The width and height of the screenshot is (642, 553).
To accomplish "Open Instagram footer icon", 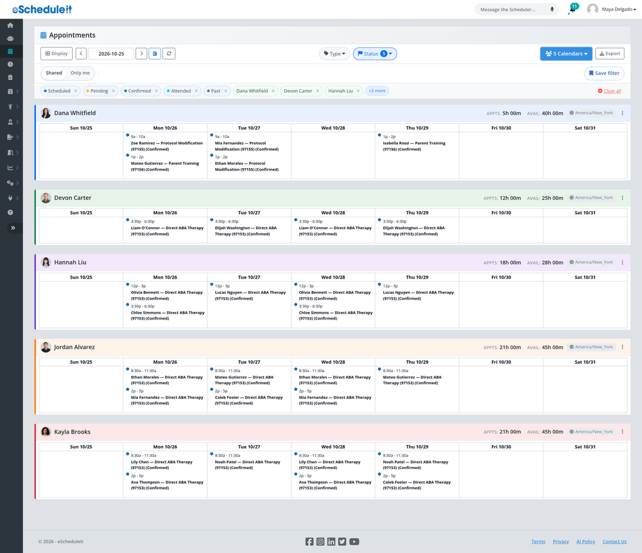I will point(320,541).
